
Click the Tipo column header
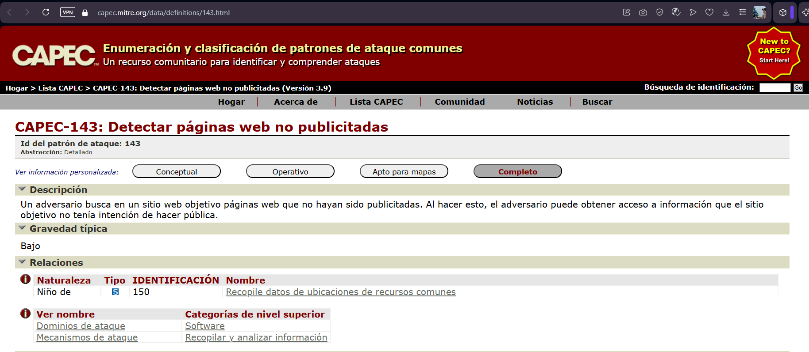coord(115,280)
